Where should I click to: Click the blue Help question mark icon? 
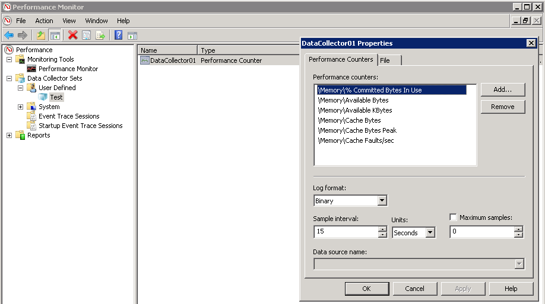coord(118,36)
